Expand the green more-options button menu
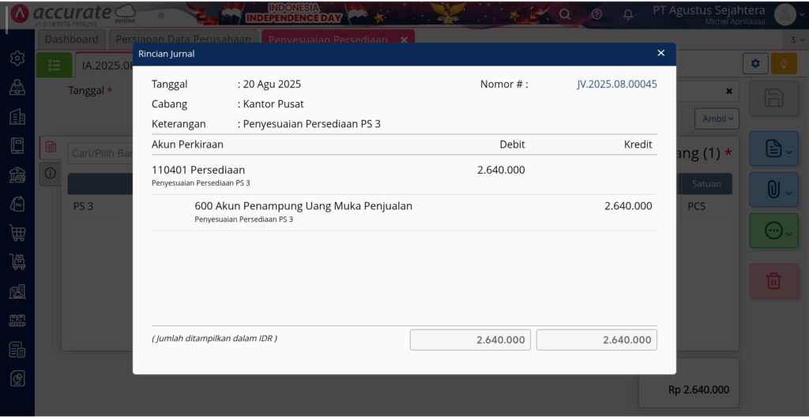This screenshot has width=809, height=417. click(x=773, y=231)
